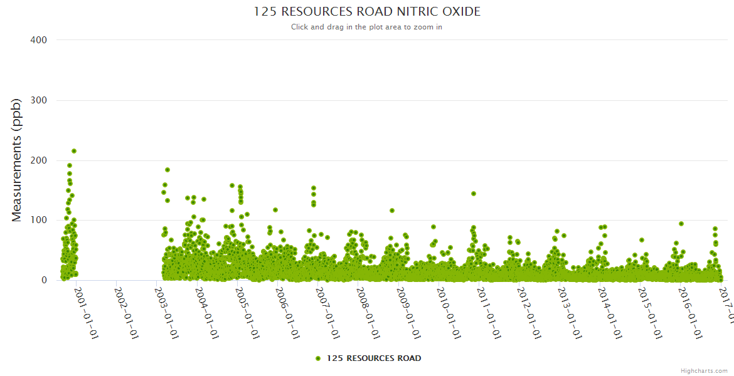Select the 100 y-axis label
The image size is (734, 376).
pyautogui.click(x=38, y=221)
